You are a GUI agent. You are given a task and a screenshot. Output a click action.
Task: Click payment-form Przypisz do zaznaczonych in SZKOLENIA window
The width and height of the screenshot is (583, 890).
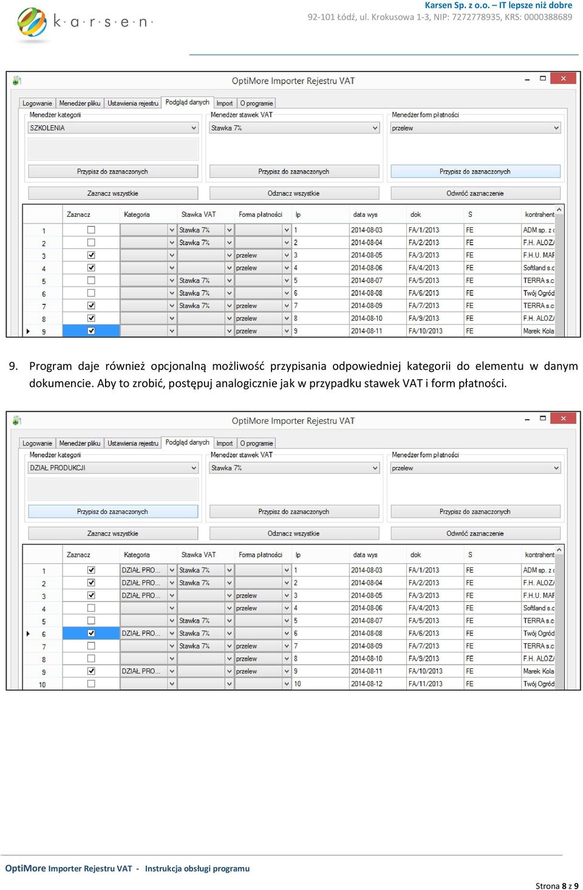[476, 171]
